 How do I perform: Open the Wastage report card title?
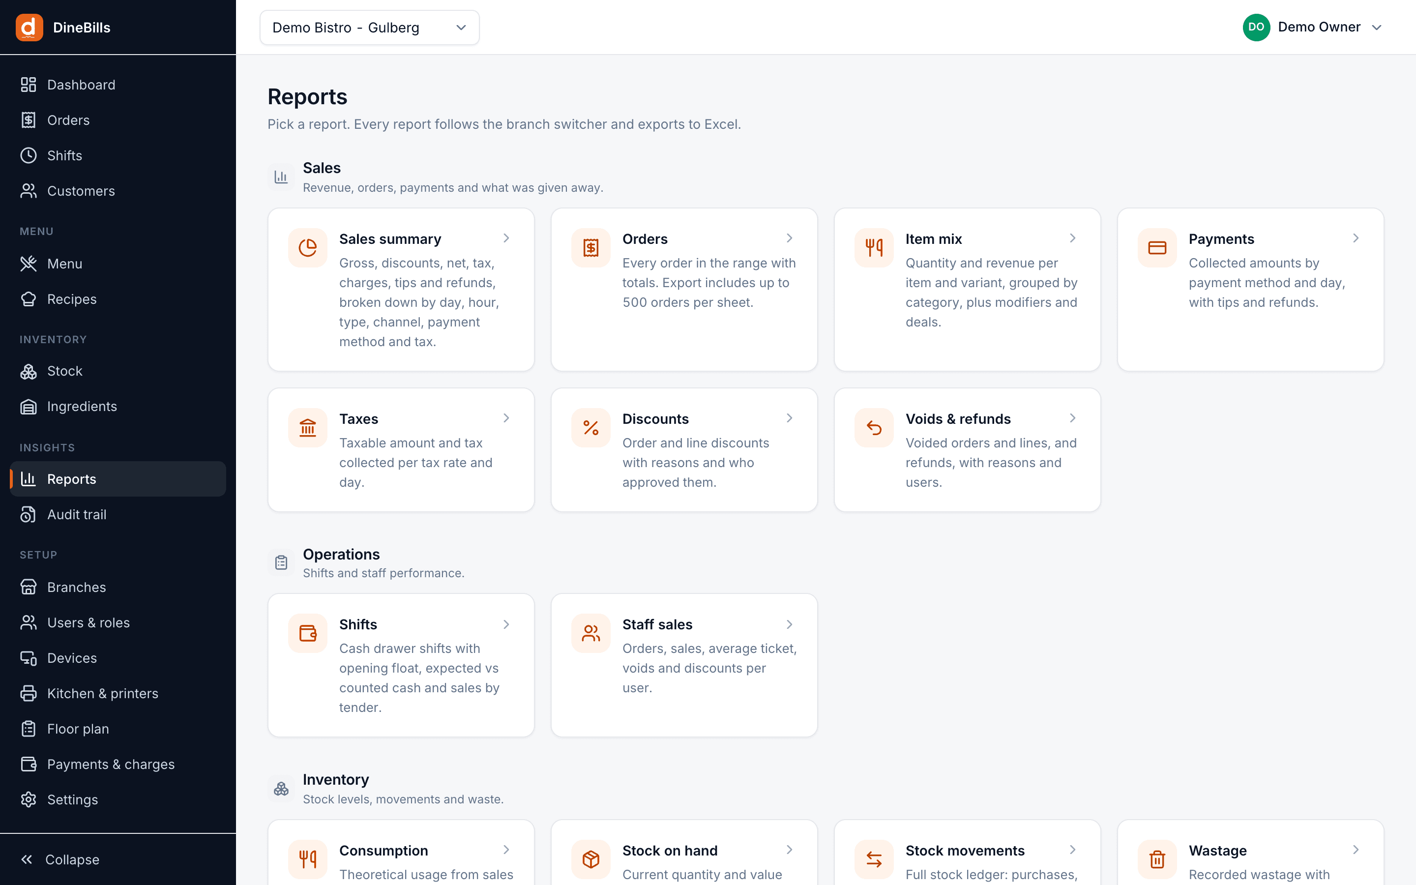[x=1218, y=851]
